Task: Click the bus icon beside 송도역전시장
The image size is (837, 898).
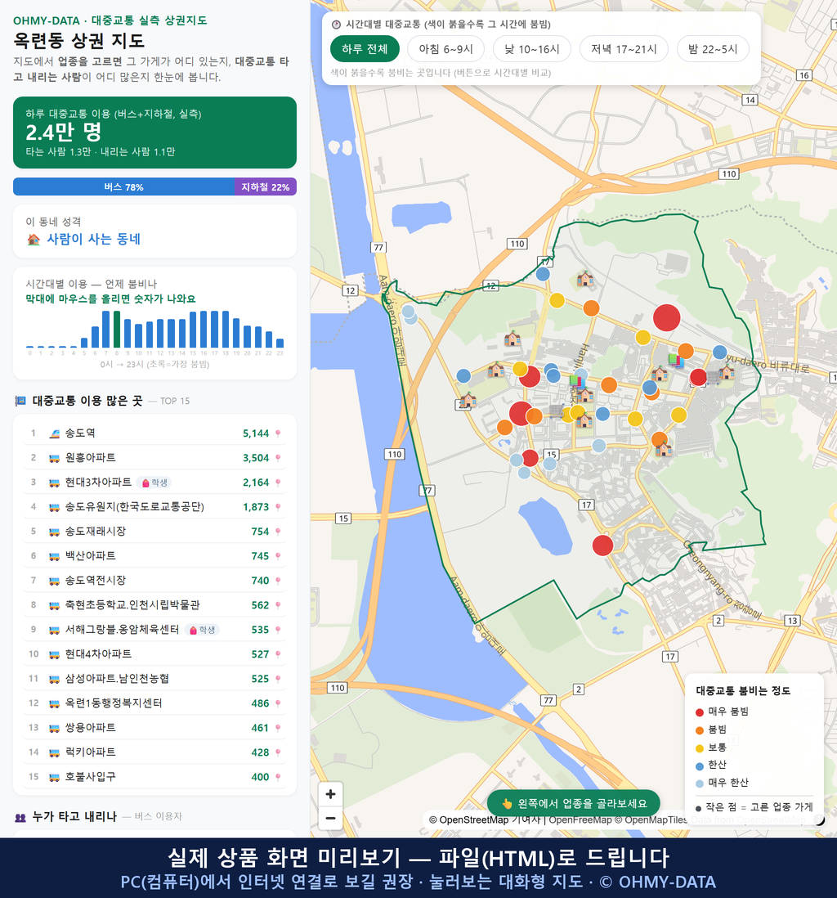Action: (x=55, y=581)
